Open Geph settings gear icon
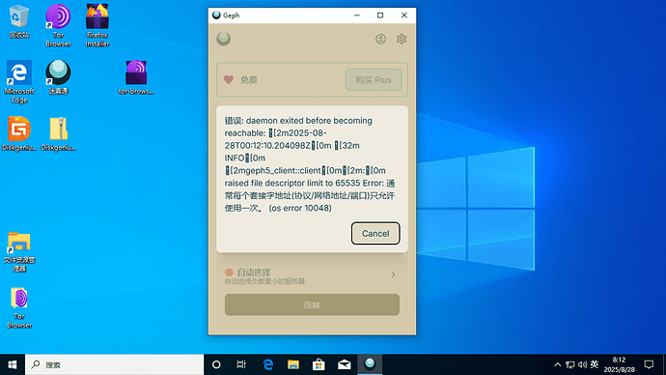The width and height of the screenshot is (666, 375). [x=402, y=39]
